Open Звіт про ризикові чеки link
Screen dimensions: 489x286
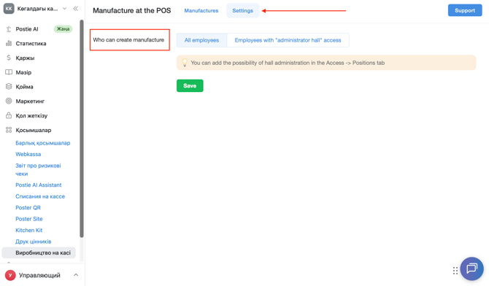tap(38, 169)
